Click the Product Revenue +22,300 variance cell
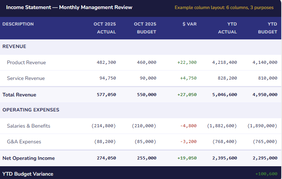 [187, 62]
